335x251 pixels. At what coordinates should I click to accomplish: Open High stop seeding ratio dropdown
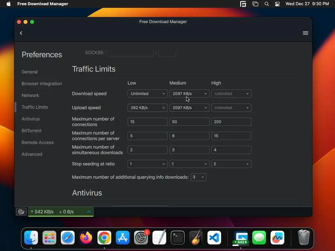point(231,164)
